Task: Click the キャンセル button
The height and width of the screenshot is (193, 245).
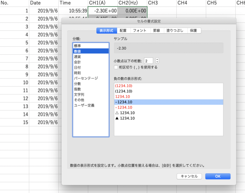Action: tap(189, 176)
